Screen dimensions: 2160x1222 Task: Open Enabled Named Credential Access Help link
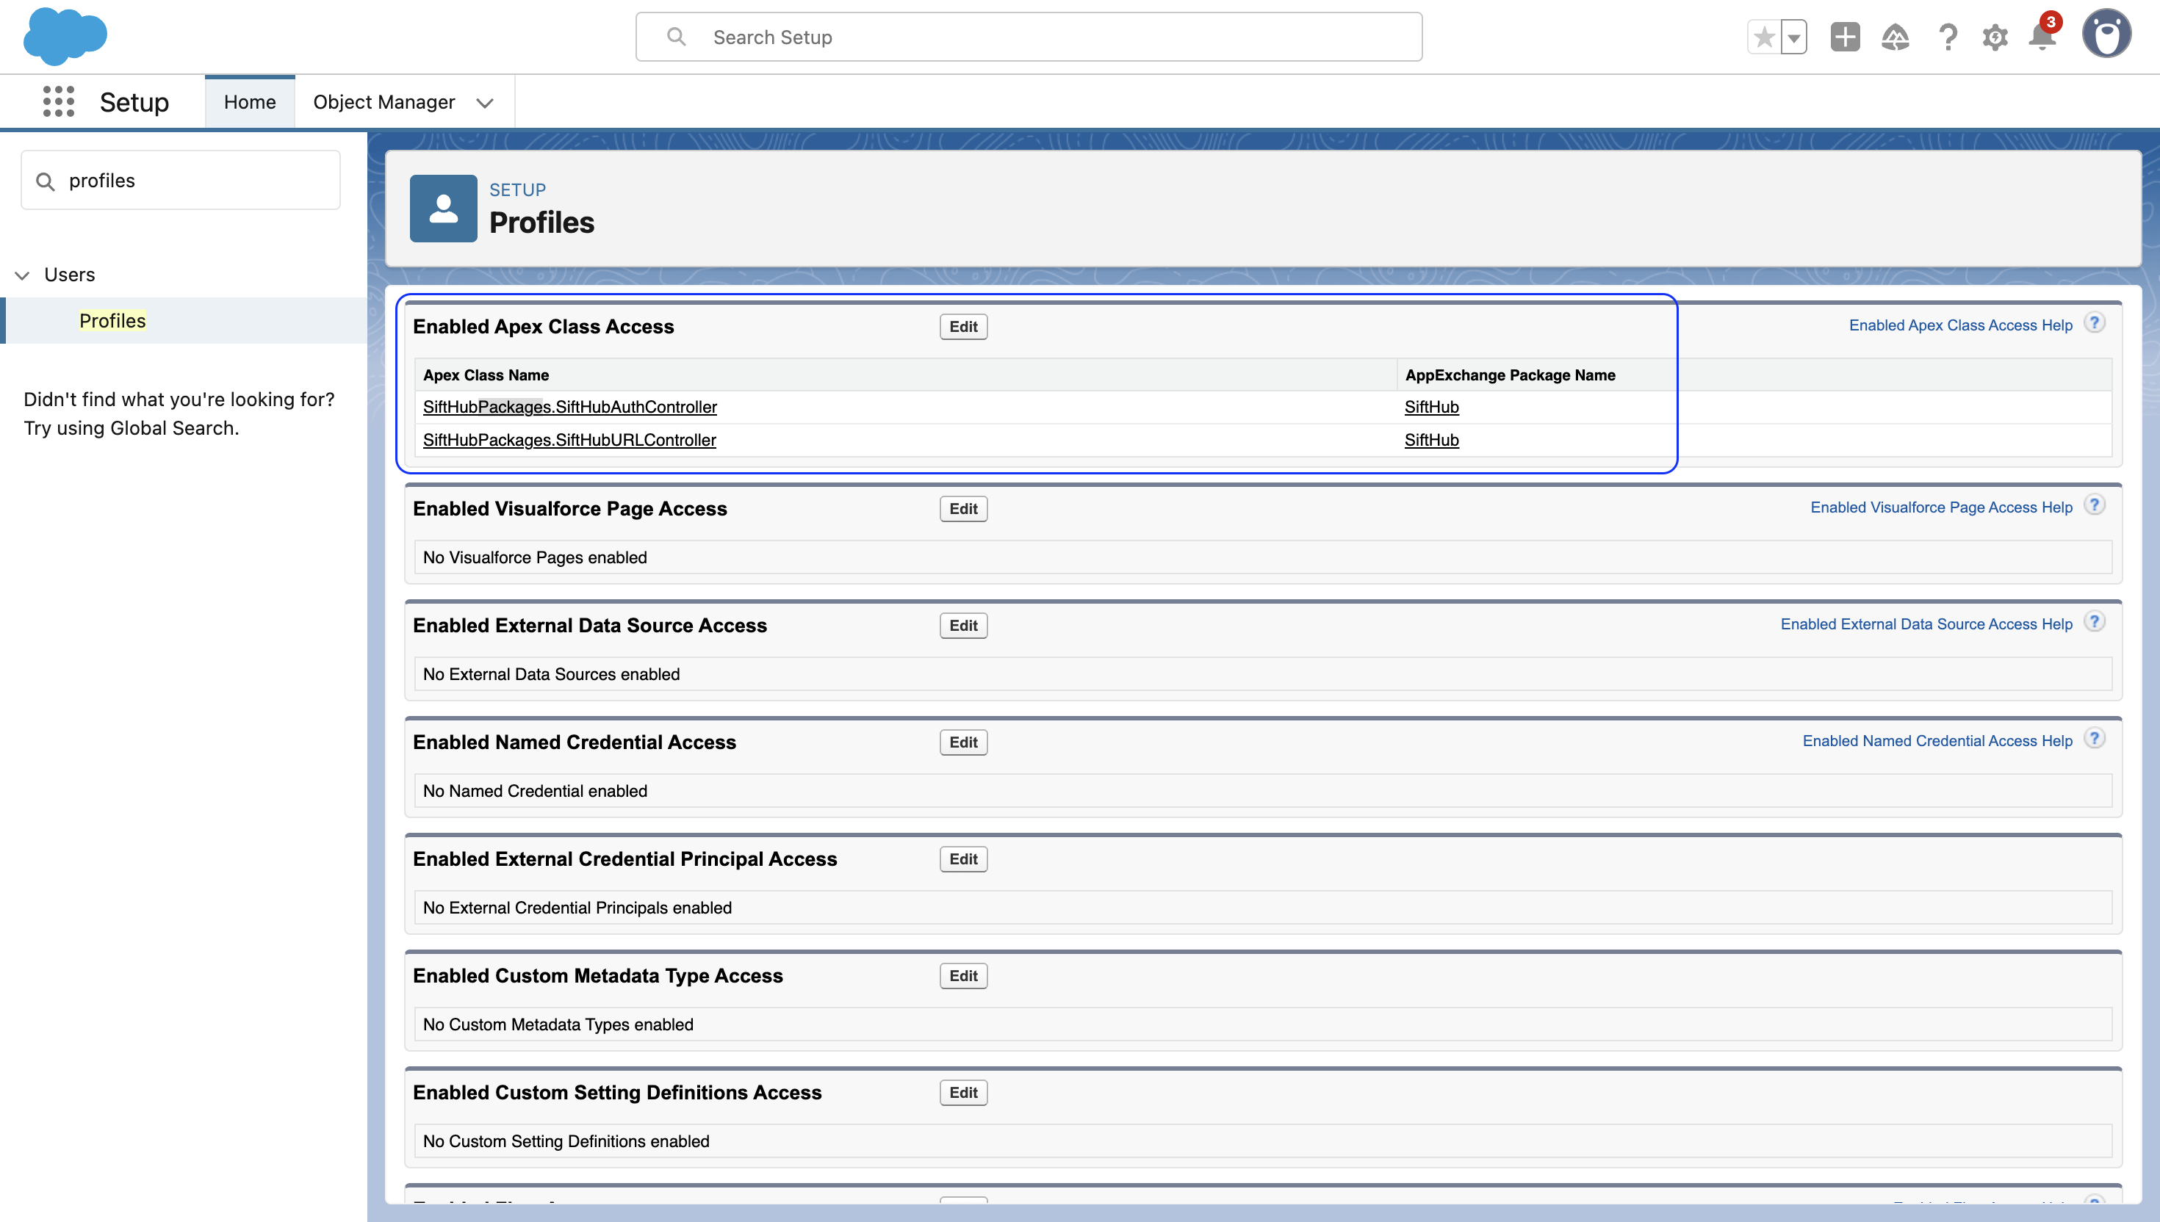click(1937, 741)
